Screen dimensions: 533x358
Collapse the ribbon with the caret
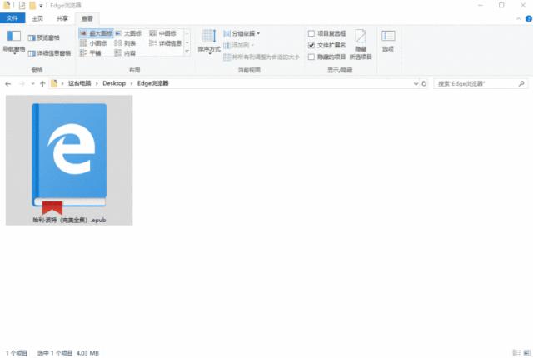(518, 19)
